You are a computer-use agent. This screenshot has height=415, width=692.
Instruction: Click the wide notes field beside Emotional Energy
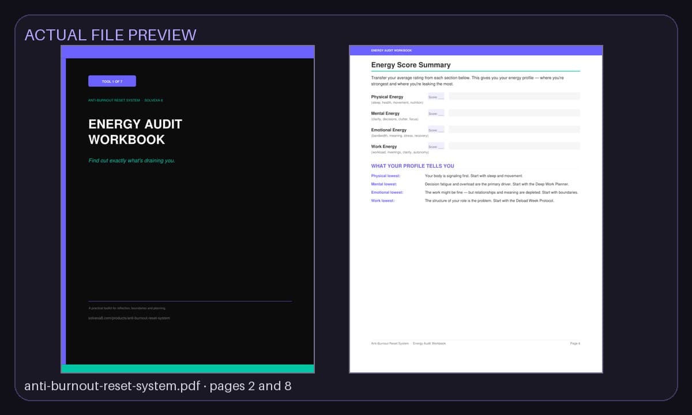[514, 130]
